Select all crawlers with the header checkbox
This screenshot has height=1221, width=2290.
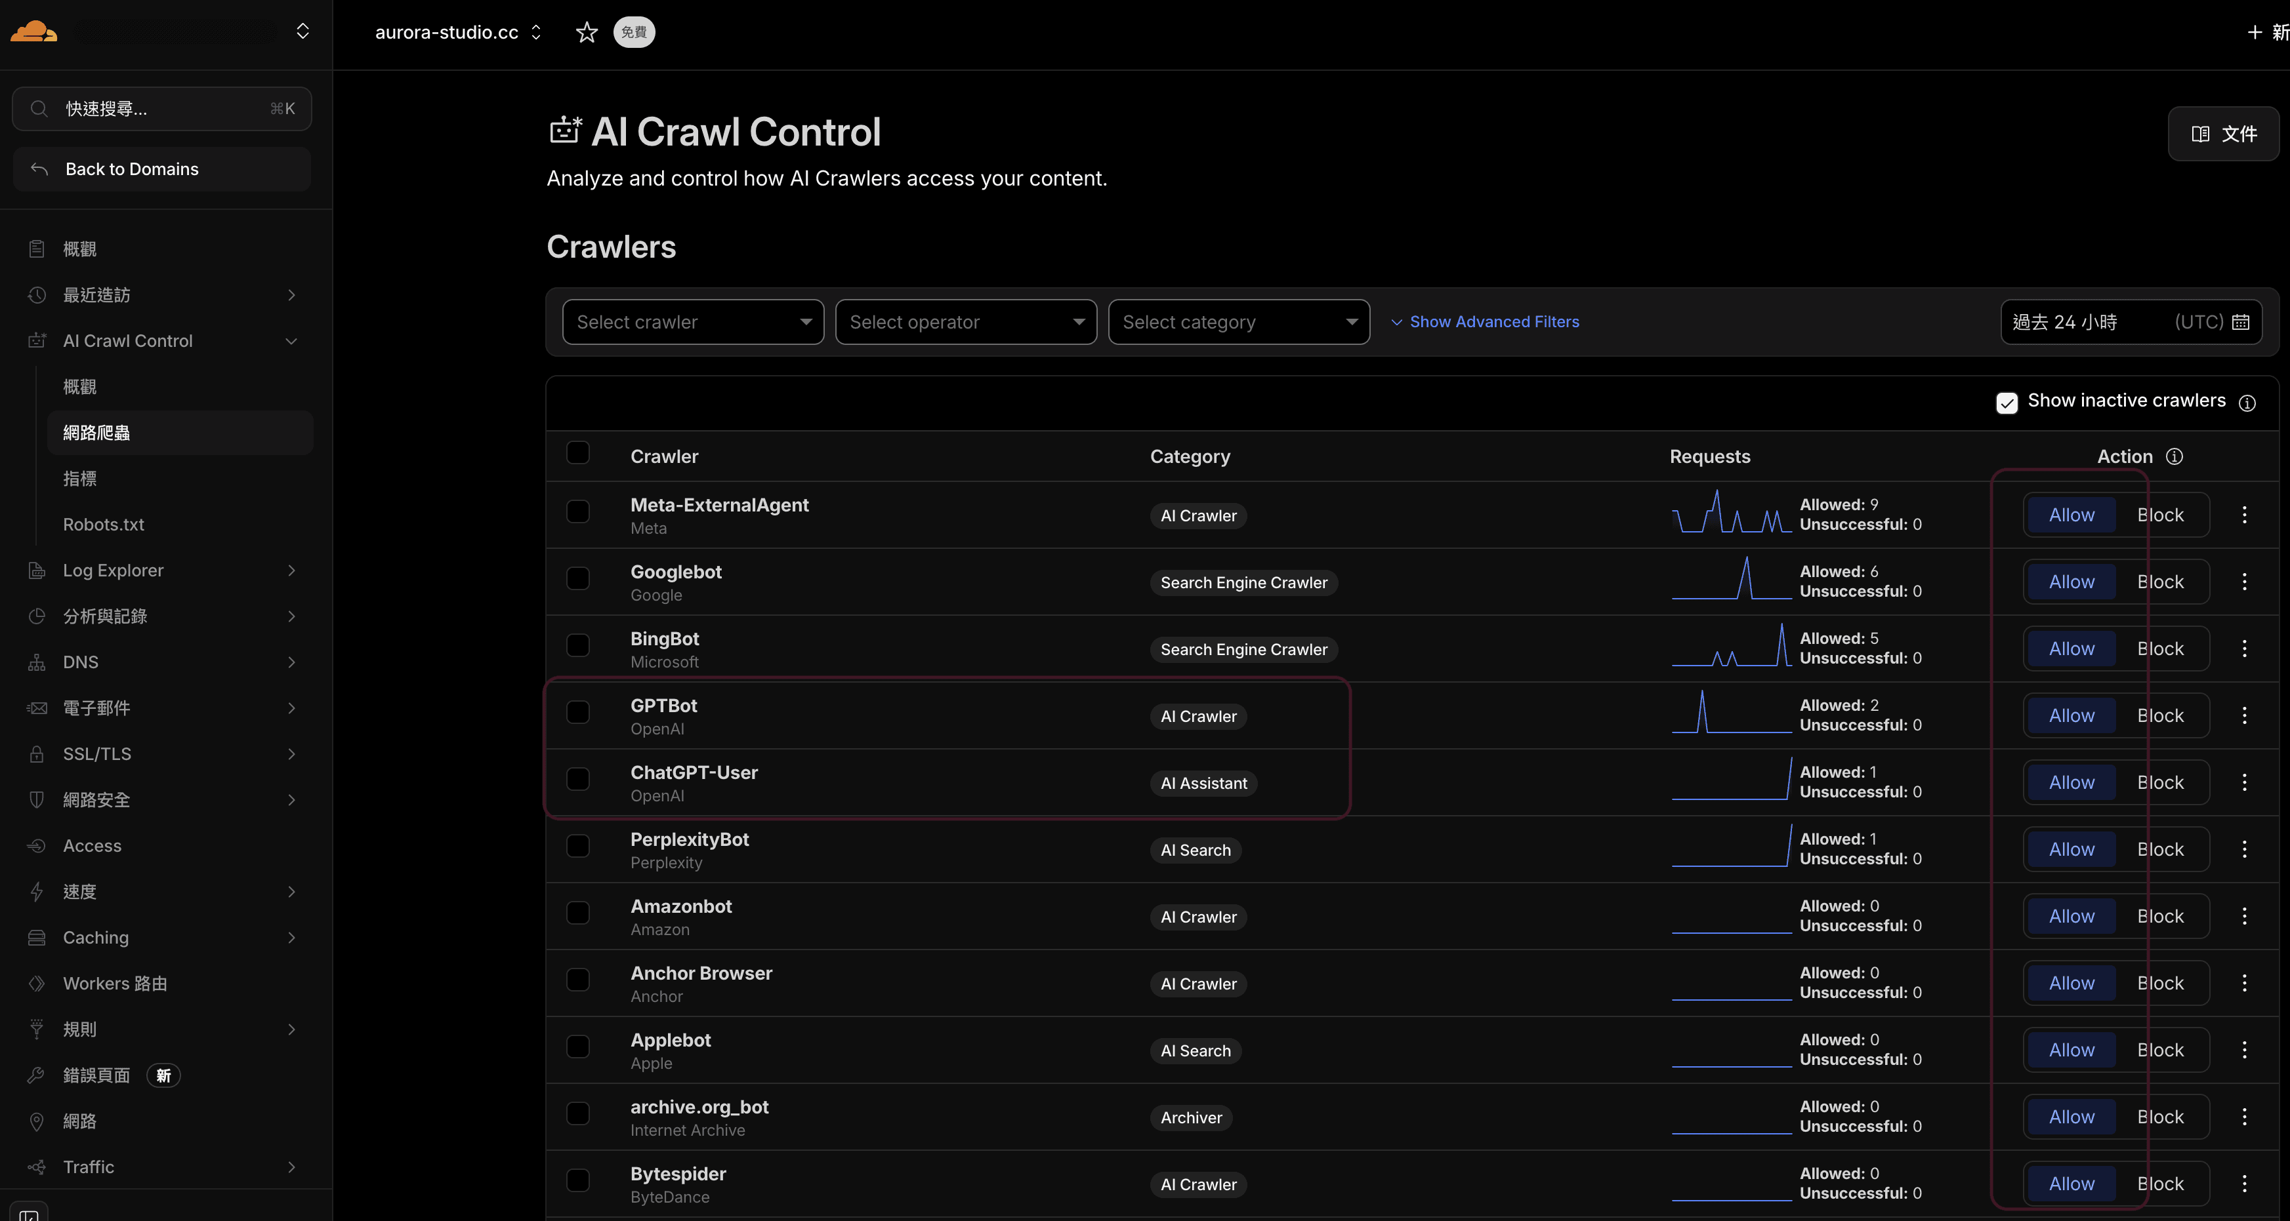(578, 453)
